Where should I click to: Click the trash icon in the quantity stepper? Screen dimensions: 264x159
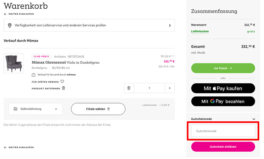coord(129,88)
